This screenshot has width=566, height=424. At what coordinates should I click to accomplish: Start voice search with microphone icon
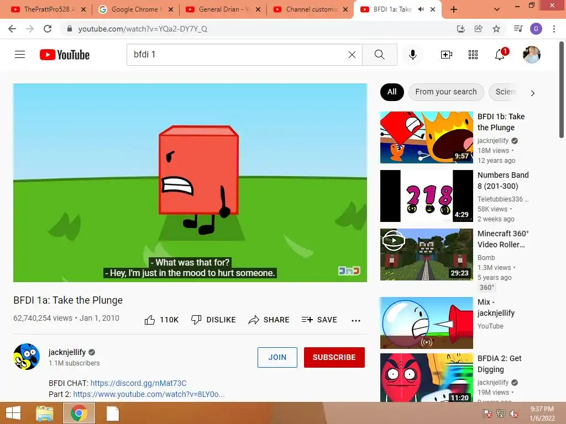pos(413,55)
